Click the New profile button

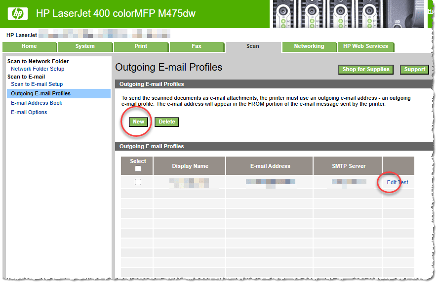tap(139, 122)
